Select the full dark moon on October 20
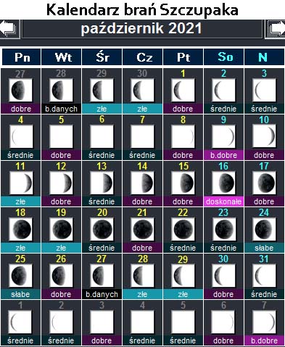Screen dimensions: 285x347 pyautogui.click(x=102, y=229)
